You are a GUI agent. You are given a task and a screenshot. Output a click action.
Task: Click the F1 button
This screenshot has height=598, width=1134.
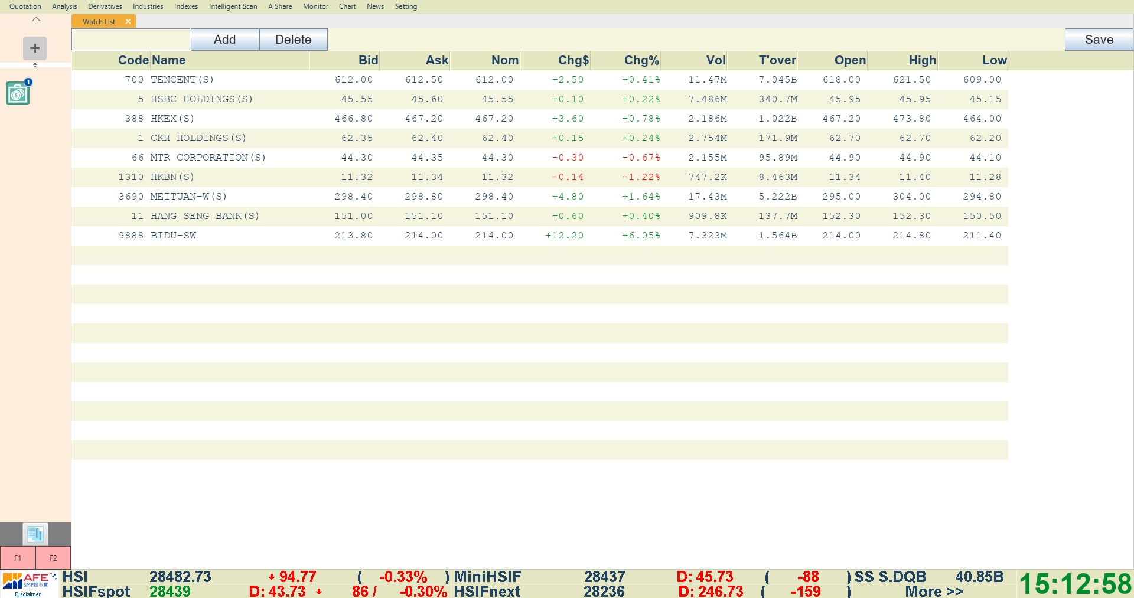click(18, 558)
